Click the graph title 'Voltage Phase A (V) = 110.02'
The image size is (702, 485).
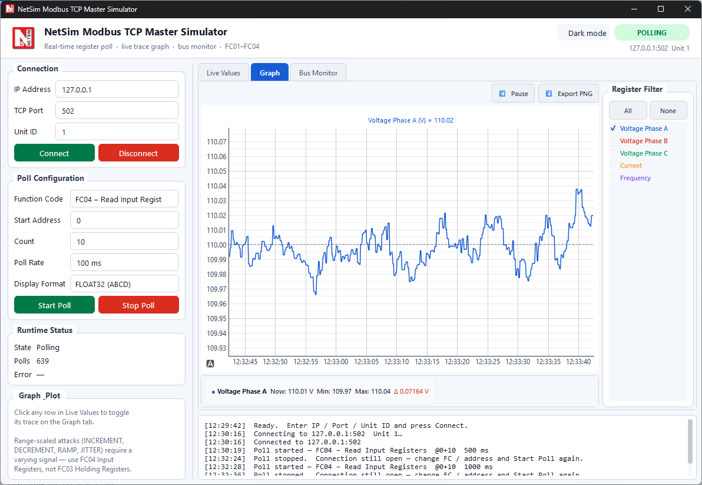pos(410,120)
